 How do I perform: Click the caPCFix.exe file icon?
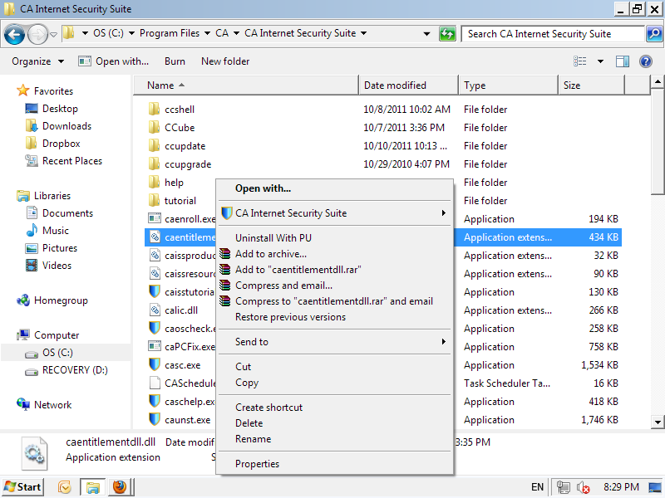(x=154, y=346)
